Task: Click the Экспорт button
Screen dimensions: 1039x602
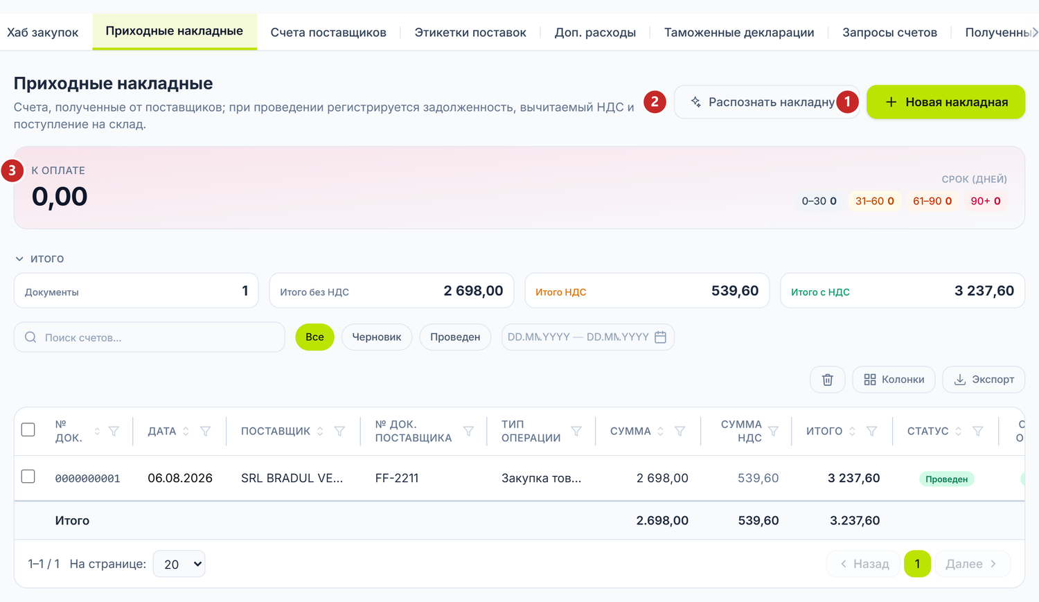Action: 984,380
